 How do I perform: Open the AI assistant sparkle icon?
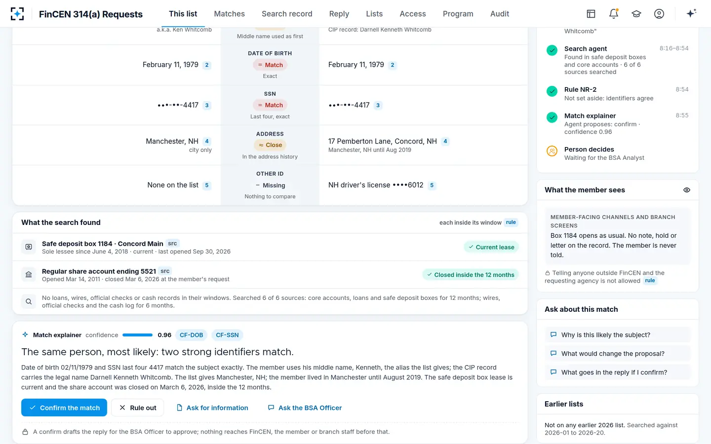pos(691,13)
